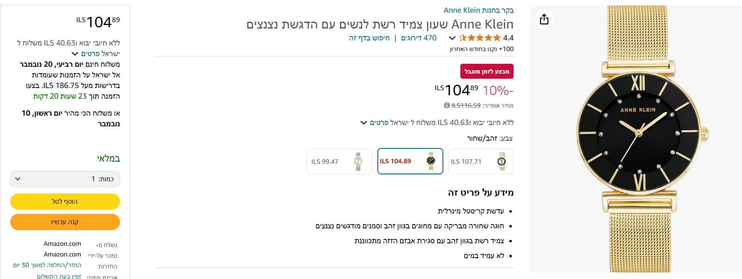This screenshot has width=742, height=279.
Task: Expand the shipping details link below the main price
Action: 374,122
